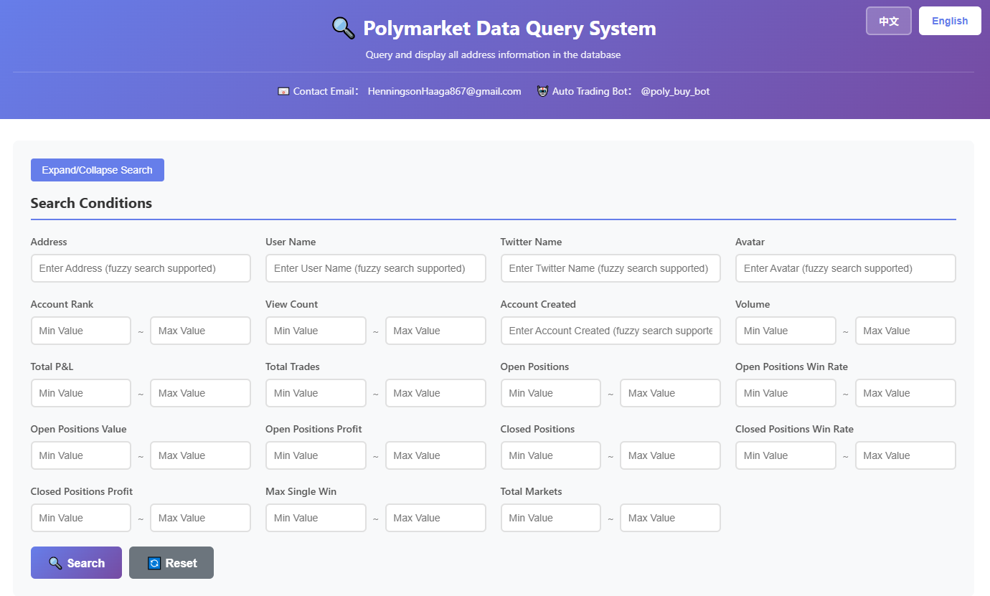Click the HenningsonHaaga867 contact email address

tap(443, 91)
